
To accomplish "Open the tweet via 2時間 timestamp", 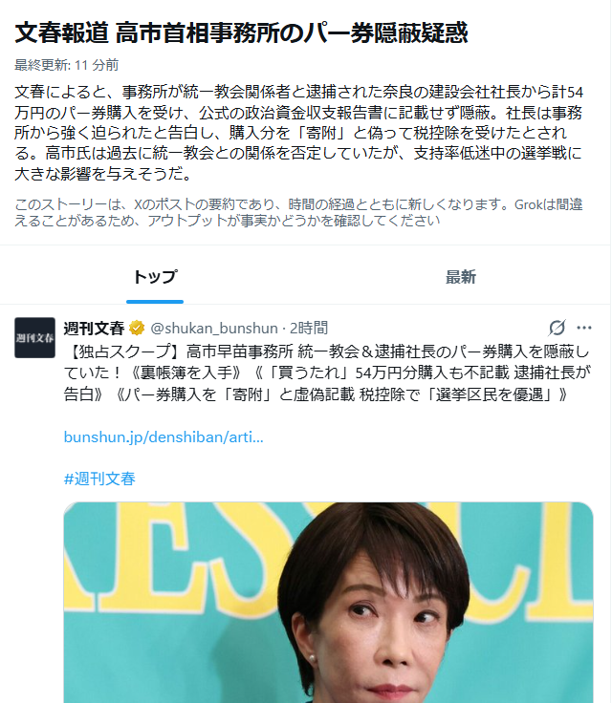I will (x=309, y=329).
